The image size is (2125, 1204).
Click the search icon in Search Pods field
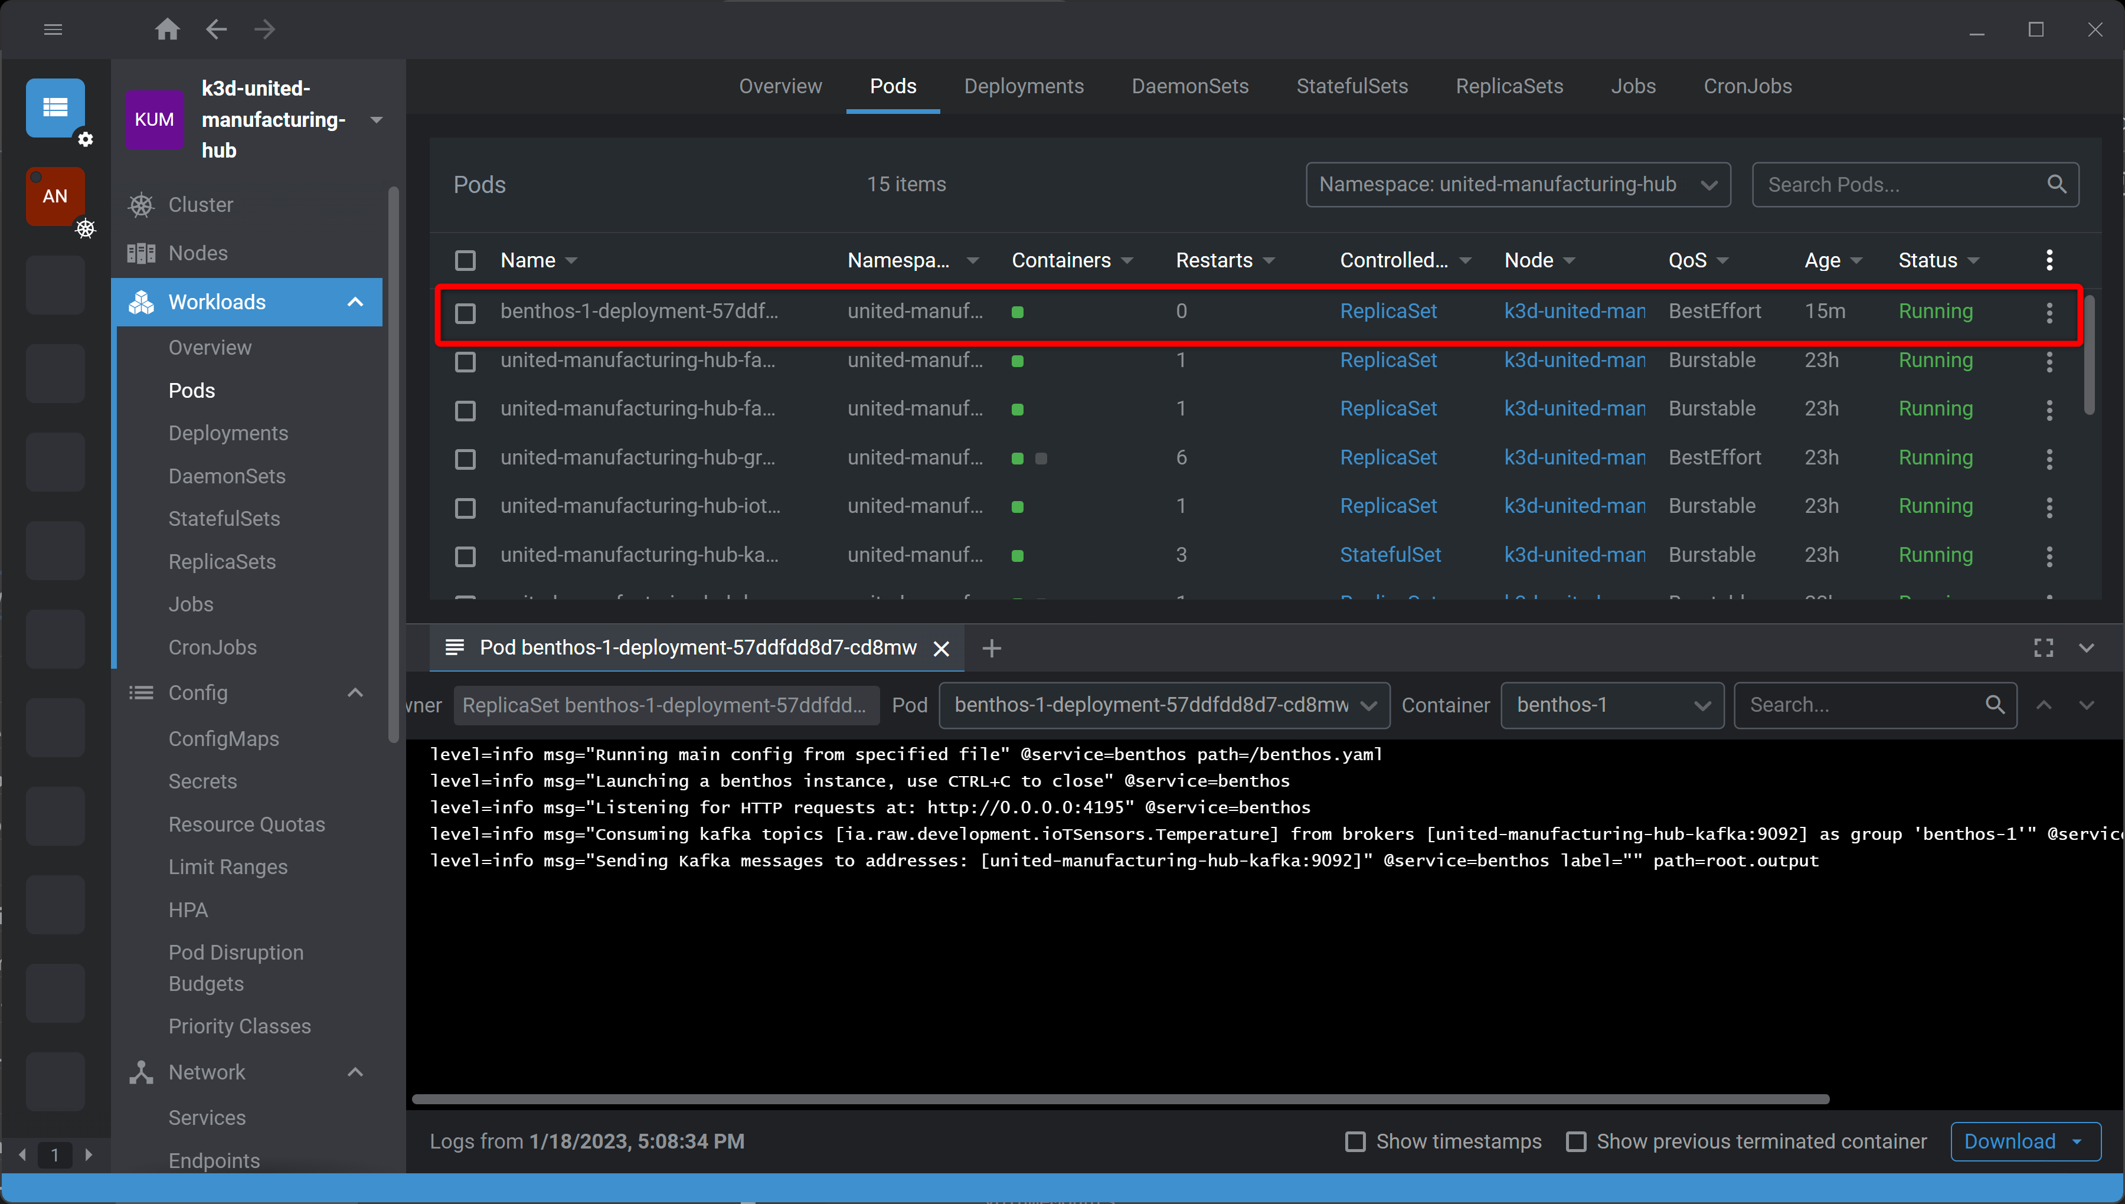click(x=2057, y=184)
